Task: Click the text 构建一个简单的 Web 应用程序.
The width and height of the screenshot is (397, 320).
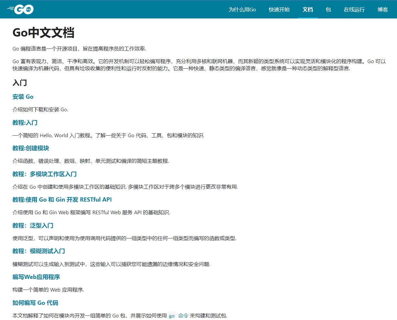Action: 48,290
